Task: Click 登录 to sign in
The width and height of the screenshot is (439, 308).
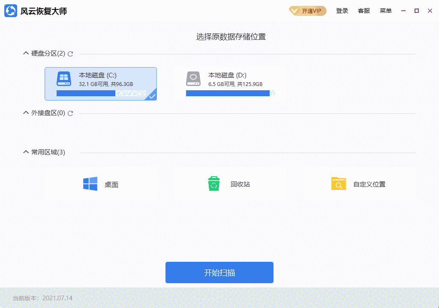Action: coord(342,11)
